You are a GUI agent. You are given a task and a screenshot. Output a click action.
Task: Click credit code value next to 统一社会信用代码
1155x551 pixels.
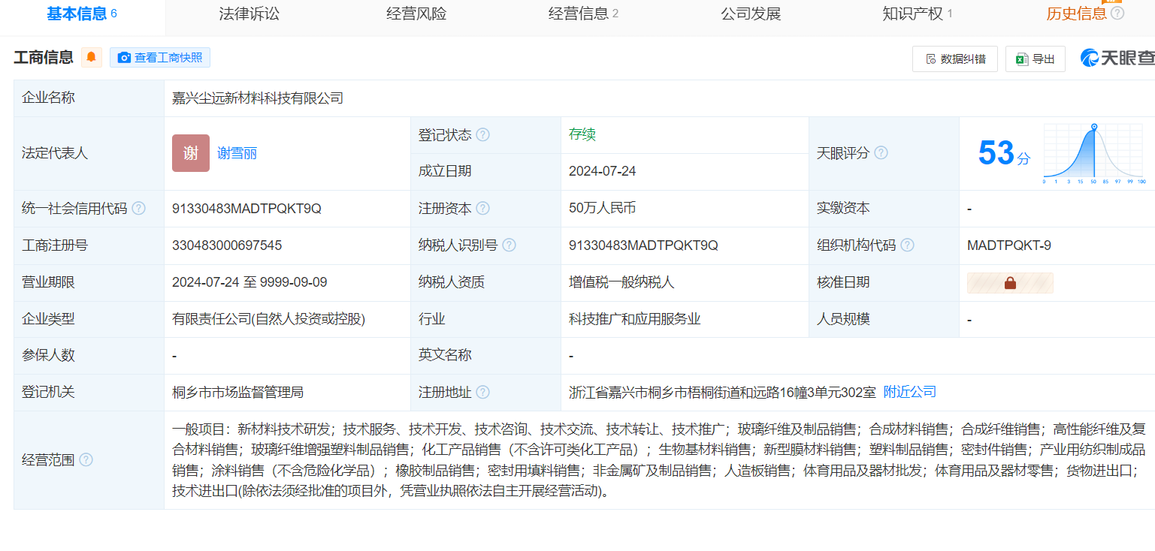246,209
